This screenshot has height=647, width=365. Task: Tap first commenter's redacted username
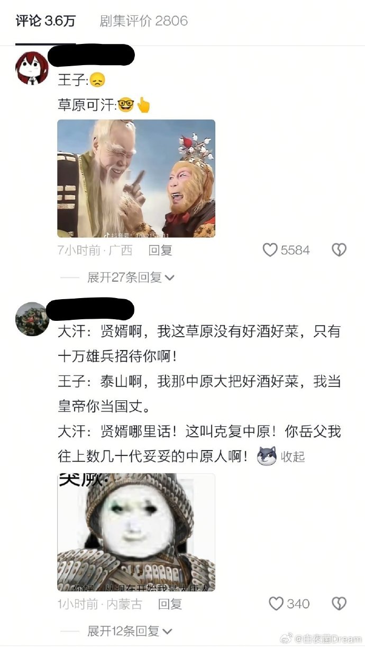pos(91,55)
